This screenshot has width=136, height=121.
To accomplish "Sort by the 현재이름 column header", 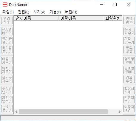I will coord(36,18).
